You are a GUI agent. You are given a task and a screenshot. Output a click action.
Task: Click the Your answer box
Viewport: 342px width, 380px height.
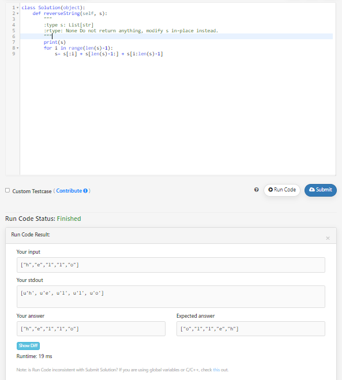coord(91,329)
